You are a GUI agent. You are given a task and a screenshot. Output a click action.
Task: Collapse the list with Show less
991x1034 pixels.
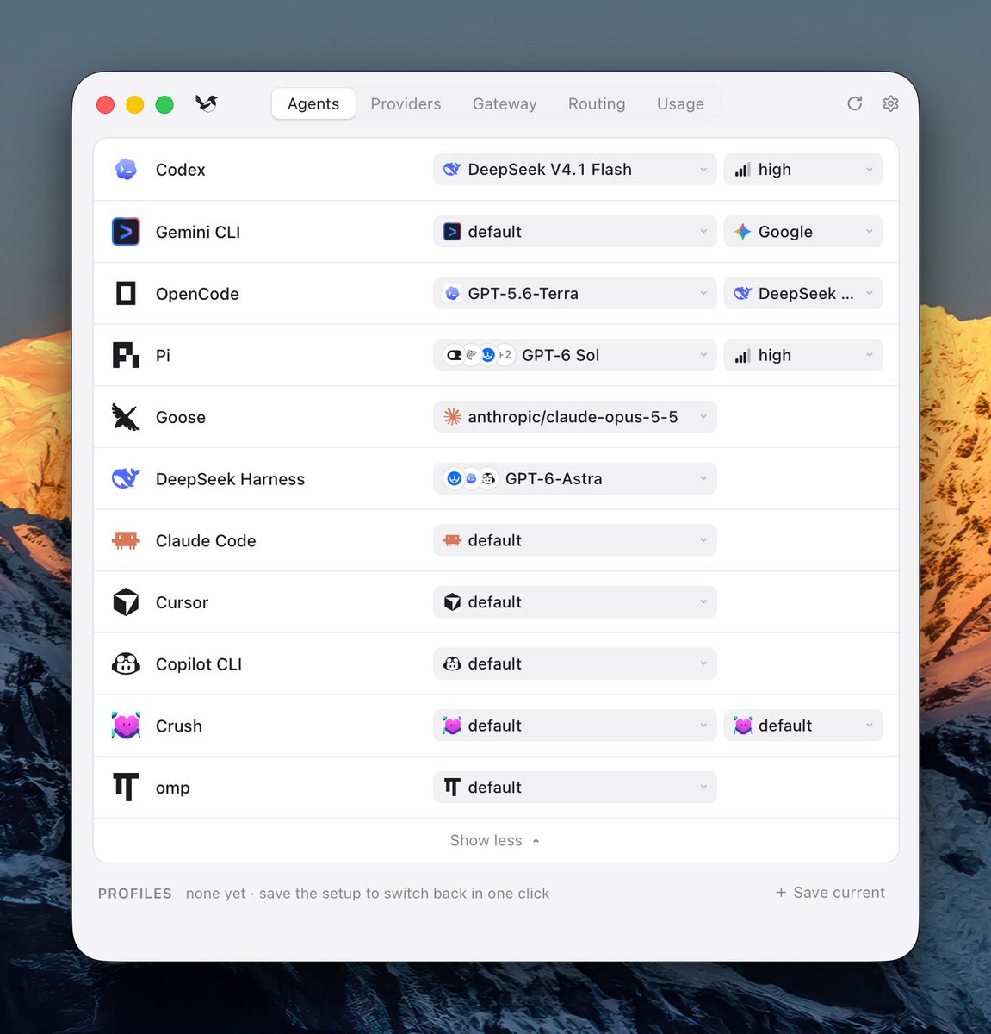495,840
